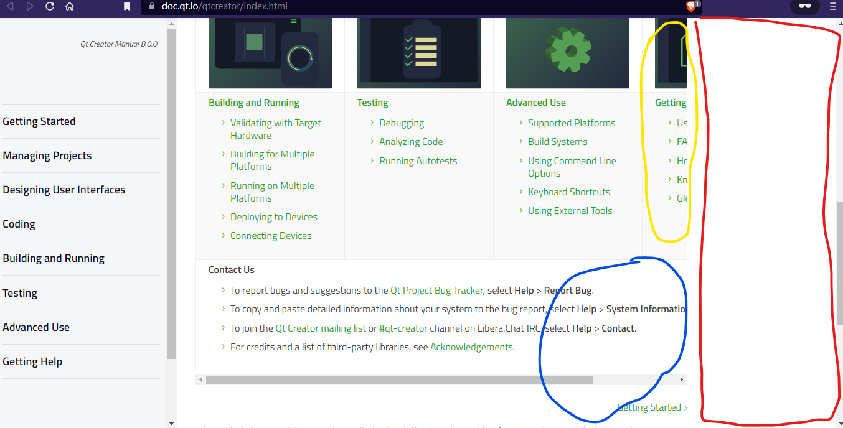Open Keyboard Shortcuts link
843x428 pixels.
click(569, 192)
